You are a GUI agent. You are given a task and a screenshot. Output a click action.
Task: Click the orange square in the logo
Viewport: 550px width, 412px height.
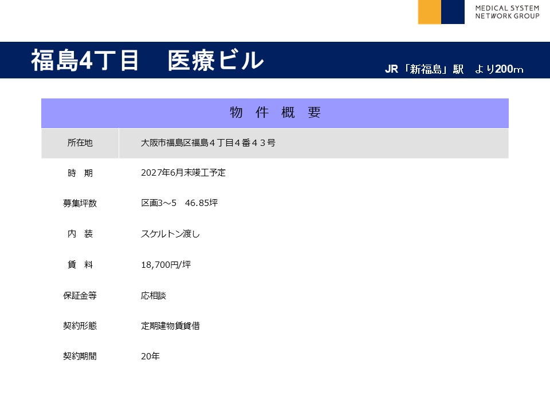click(429, 12)
